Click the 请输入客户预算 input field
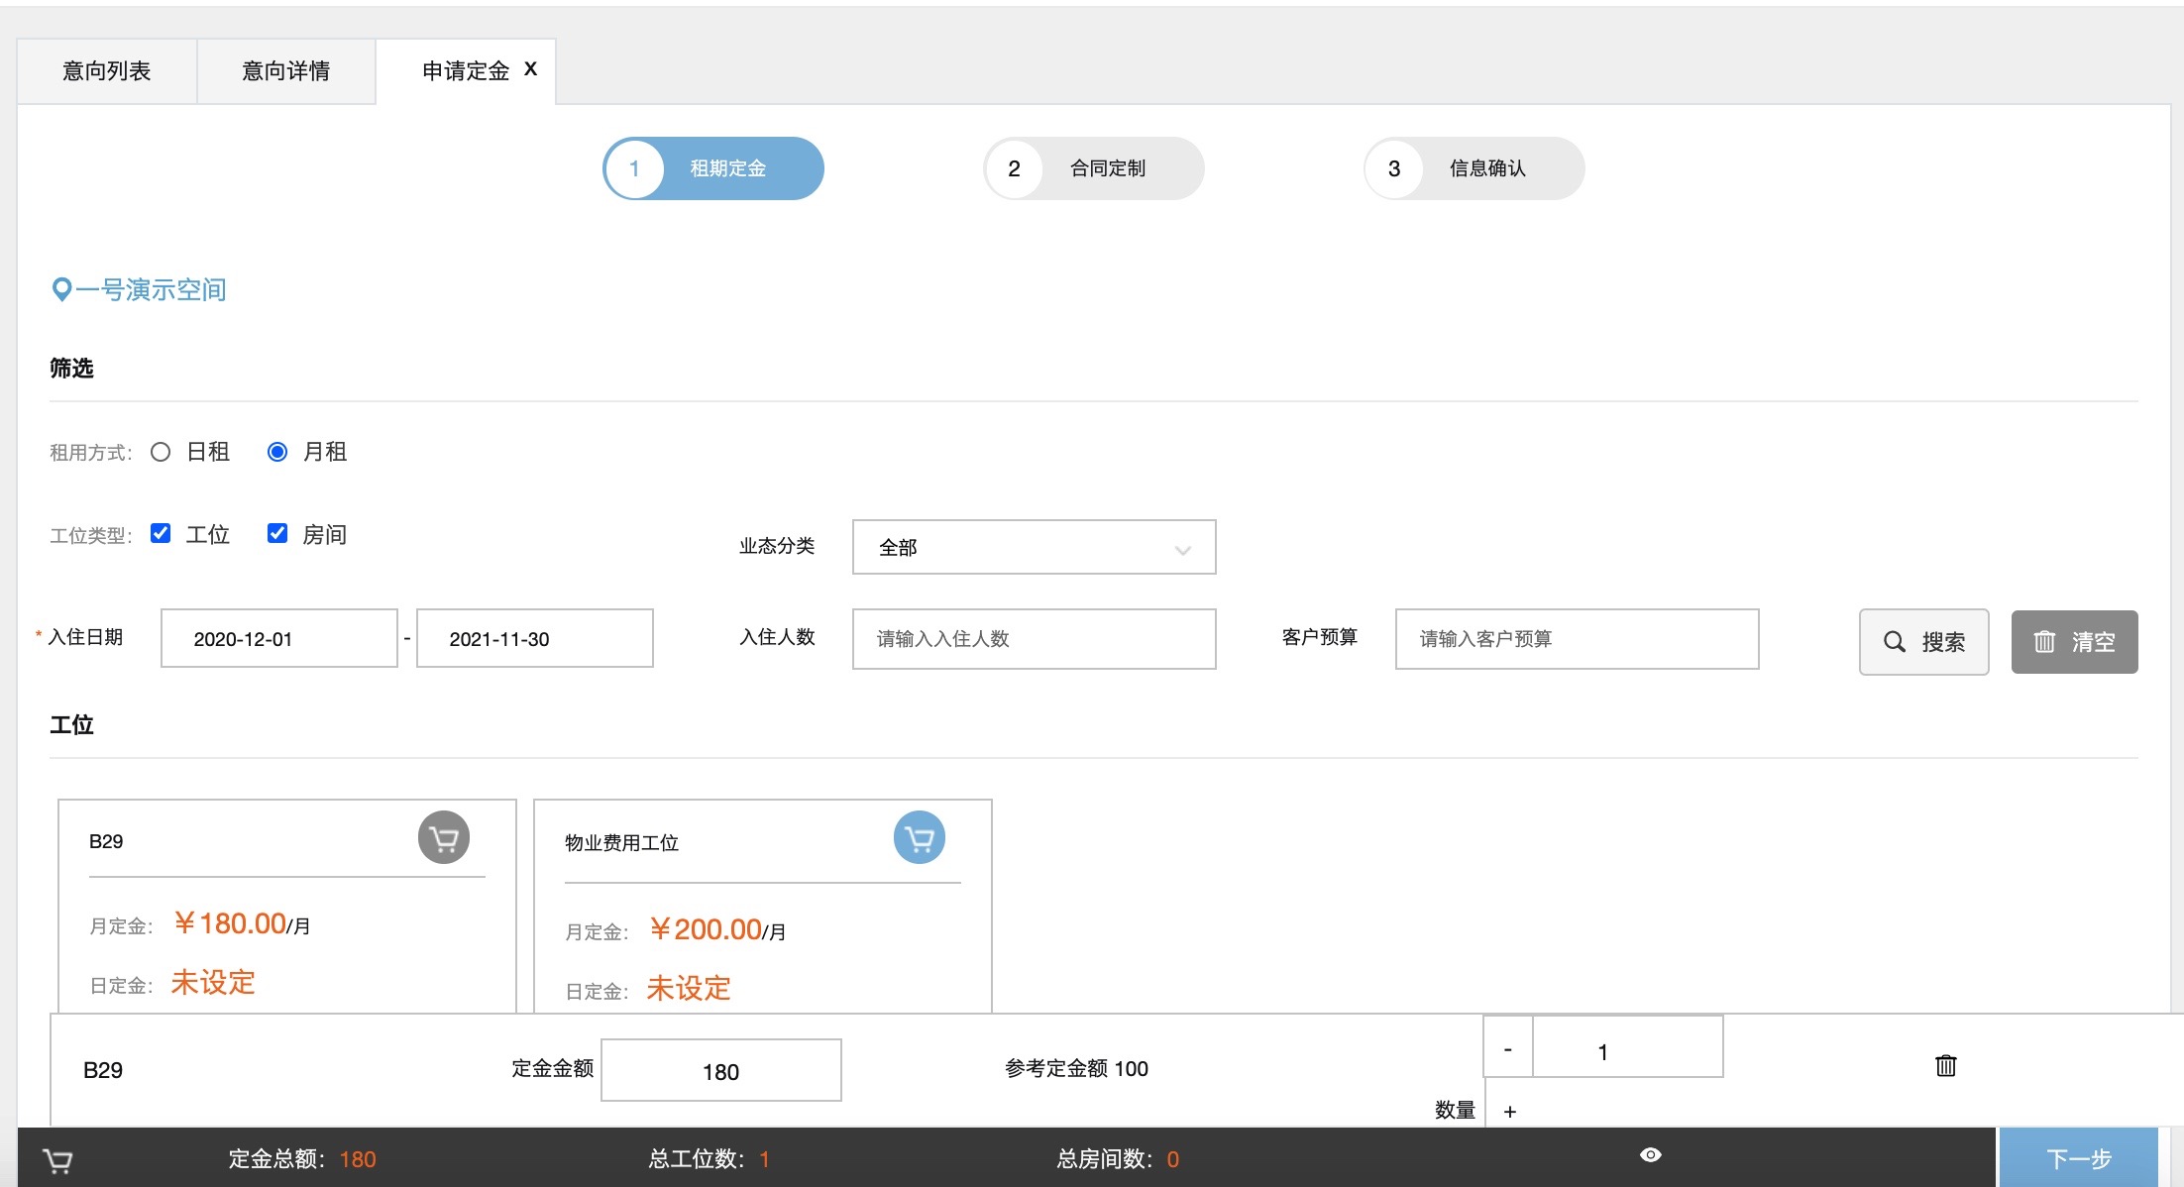 pos(1577,639)
